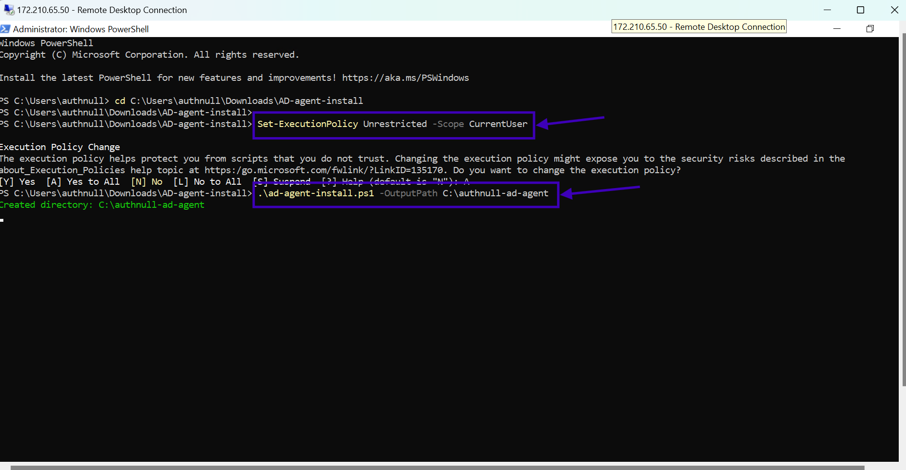Open the https://aka.ms/PSWindows link
The width and height of the screenshot is (906, 470).
click(405, 77)
